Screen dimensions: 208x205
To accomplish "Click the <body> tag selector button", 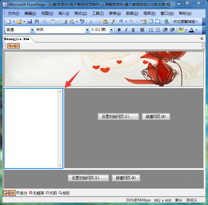I will tap(13, 46).
